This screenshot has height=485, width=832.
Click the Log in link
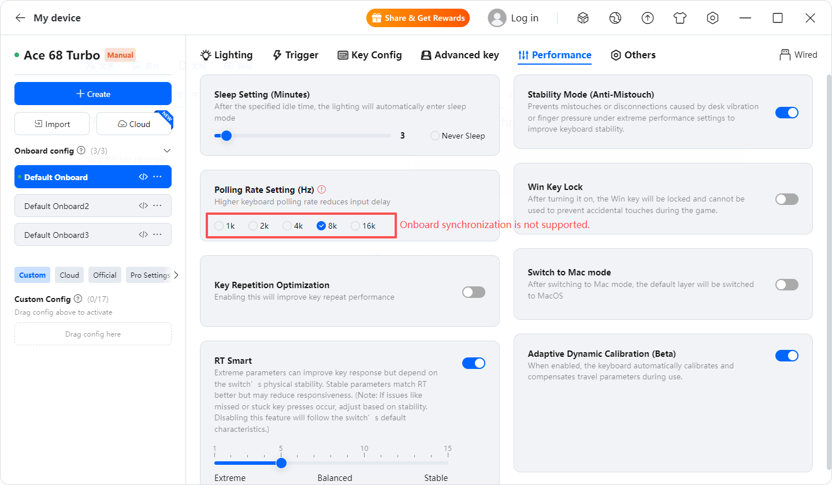click(x=525, y=18)
